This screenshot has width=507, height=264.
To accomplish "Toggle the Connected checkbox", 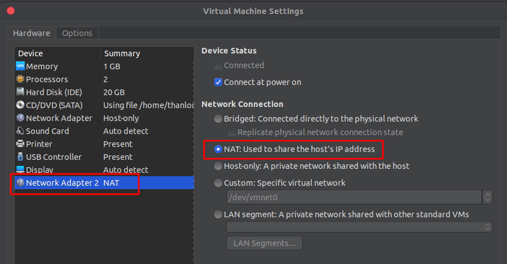I will (218, 65).
